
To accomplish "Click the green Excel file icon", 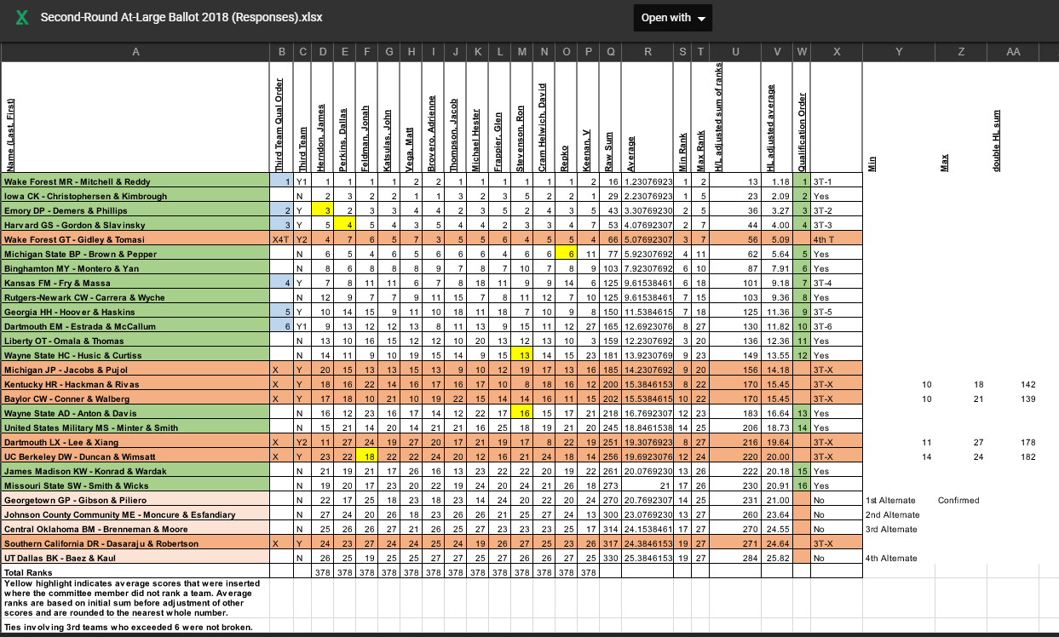I will [20, 18].
